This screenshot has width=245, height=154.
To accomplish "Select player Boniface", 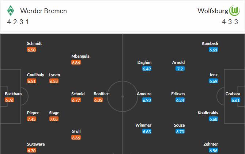I will [x=101, y=94].
